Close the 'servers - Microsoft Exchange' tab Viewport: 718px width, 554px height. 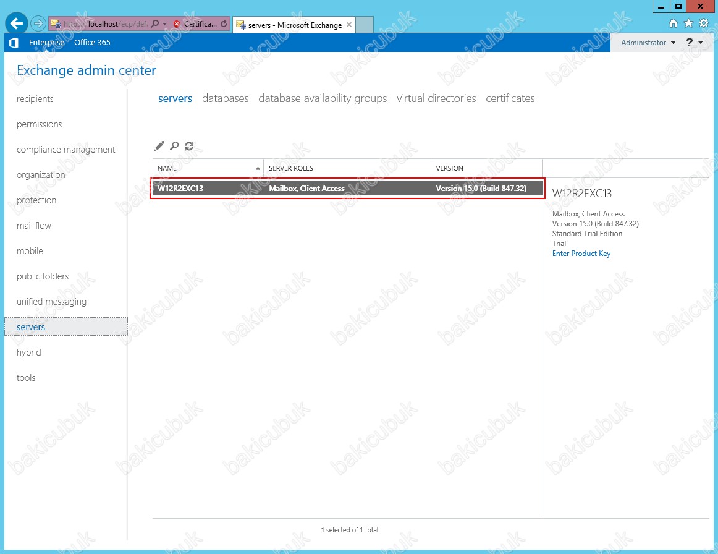pyautogui.click(x=349, y=25)
